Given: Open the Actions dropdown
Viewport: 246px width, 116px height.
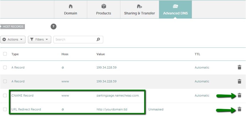Looking at the screenshot, I should click(x=13, y=39).
